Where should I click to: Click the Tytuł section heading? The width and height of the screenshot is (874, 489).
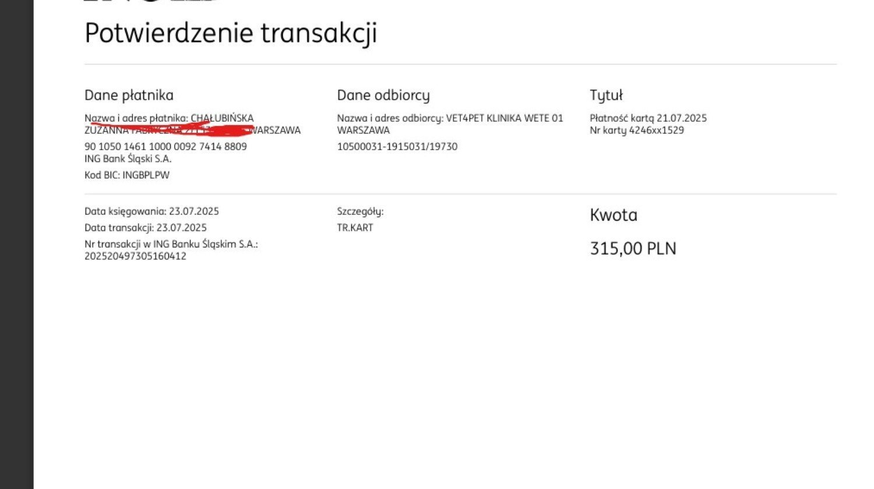coord(606,95)
